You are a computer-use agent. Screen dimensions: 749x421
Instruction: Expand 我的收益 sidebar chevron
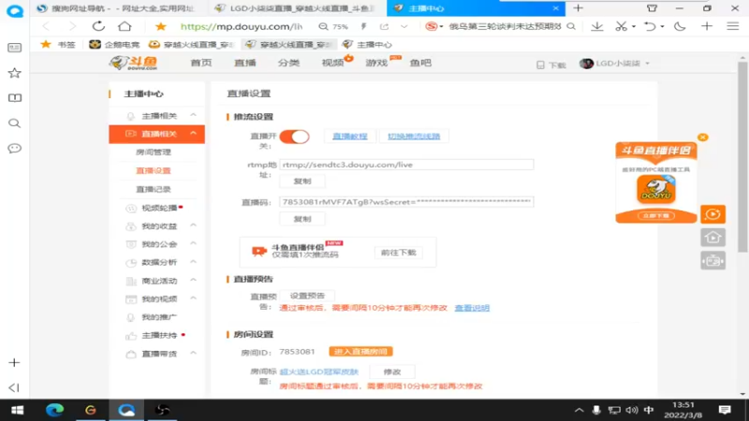tap(194, 225)
